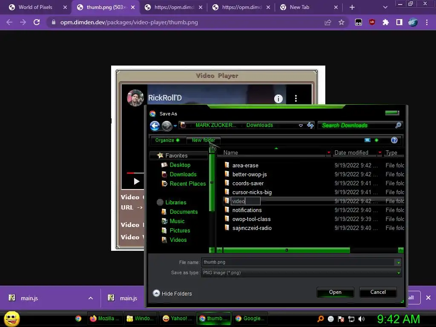Click the network icon in system tray

(x=351, y=319)
